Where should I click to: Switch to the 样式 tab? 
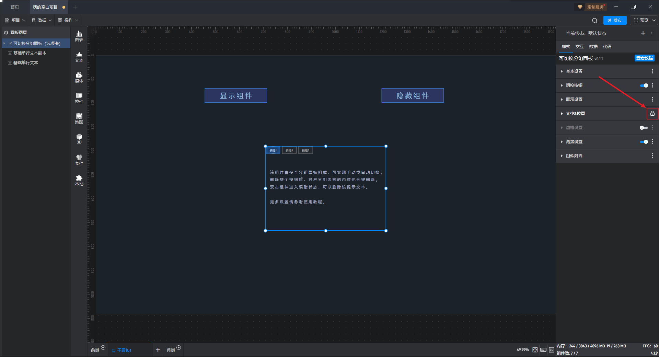point(566,47)
